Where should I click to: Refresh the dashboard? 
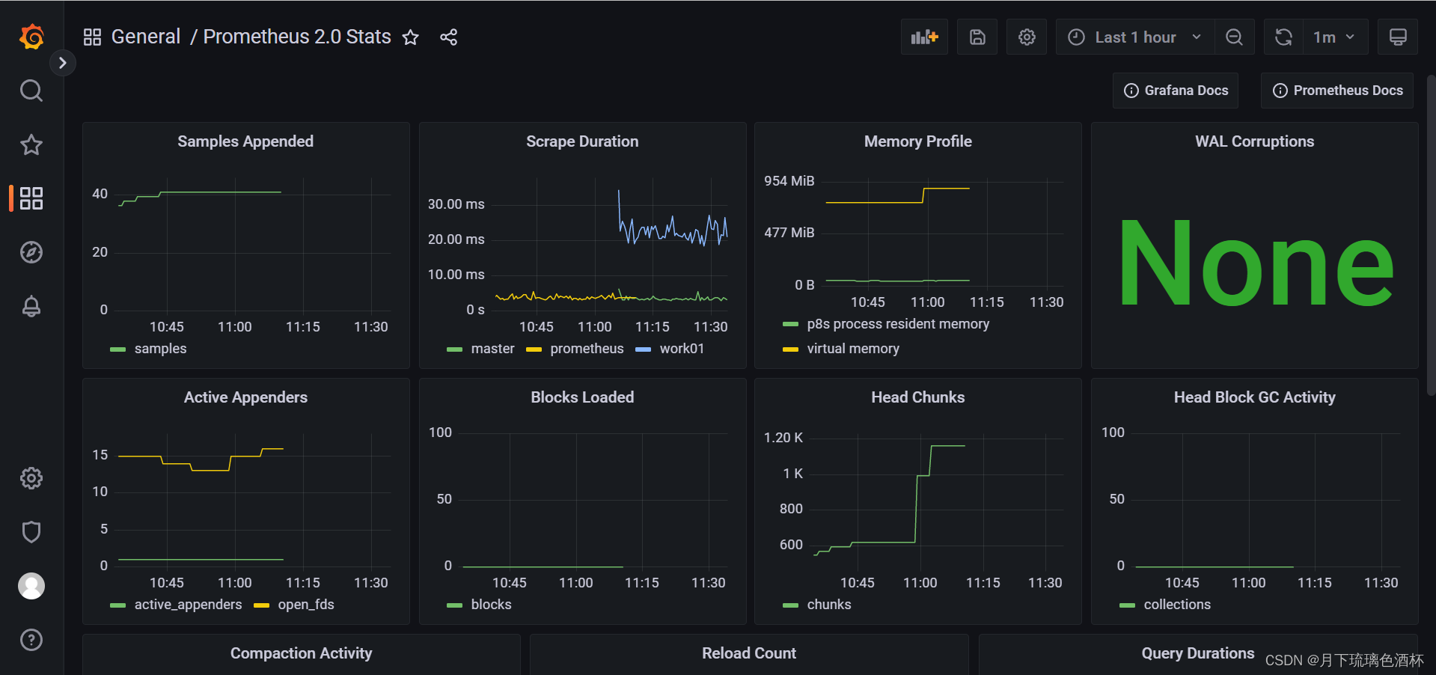[x=1283, y=37]
